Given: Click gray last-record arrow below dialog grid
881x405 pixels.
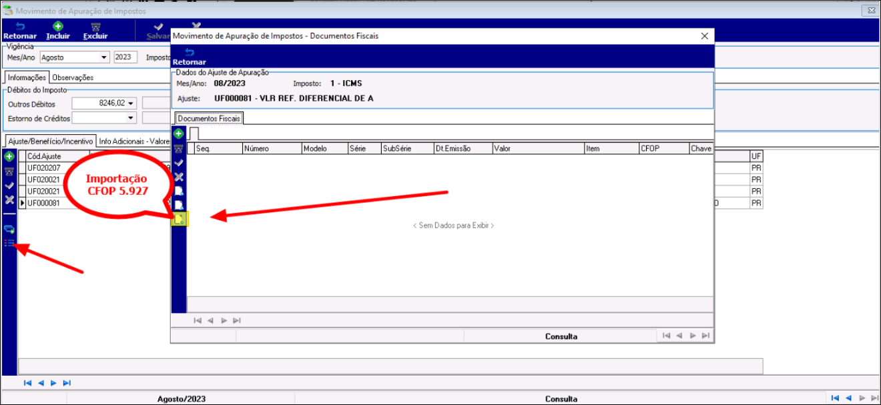Looking at the screenshot, I should [238, 320].
